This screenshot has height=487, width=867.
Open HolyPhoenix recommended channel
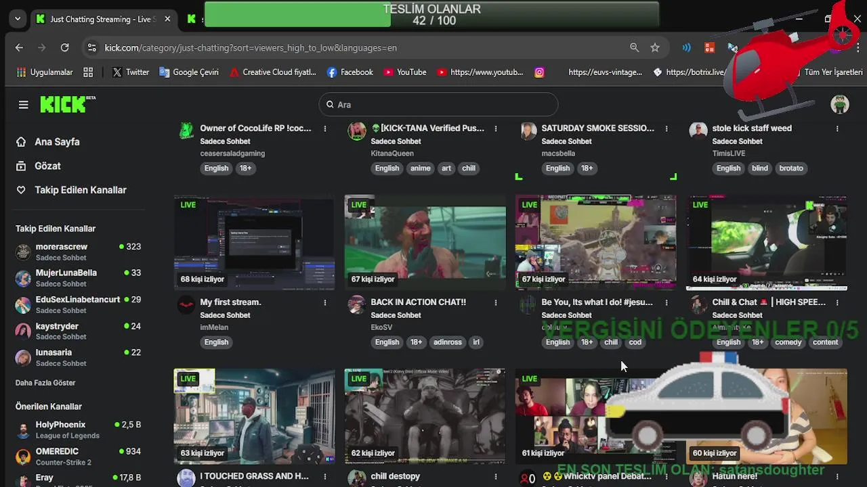(78, 430)
